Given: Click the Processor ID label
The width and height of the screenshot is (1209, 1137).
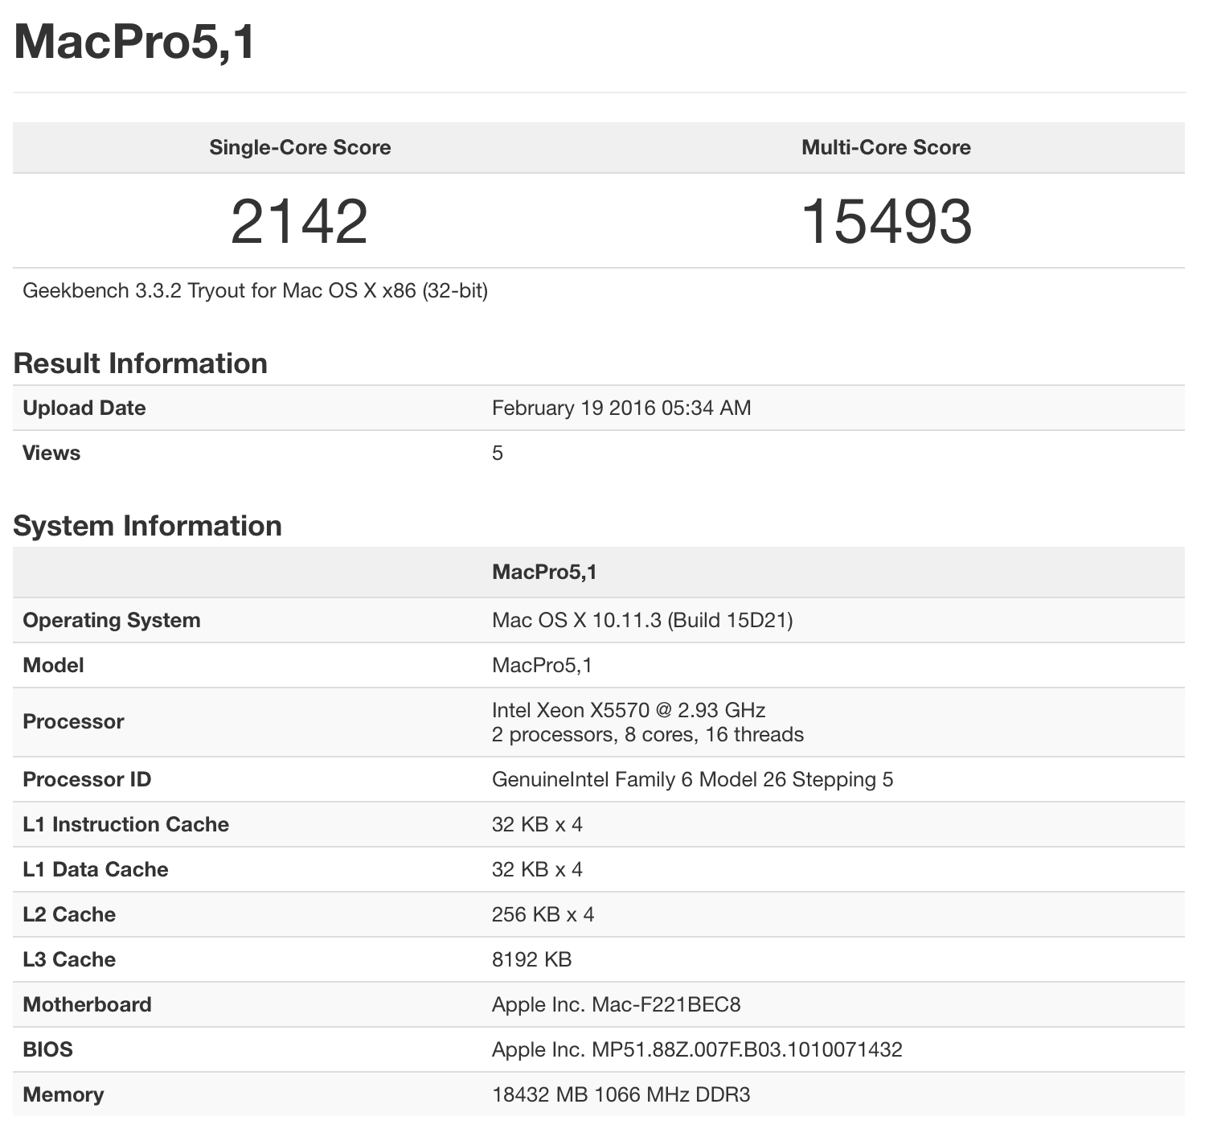Looking at the screenshot, I should (87, 779).
